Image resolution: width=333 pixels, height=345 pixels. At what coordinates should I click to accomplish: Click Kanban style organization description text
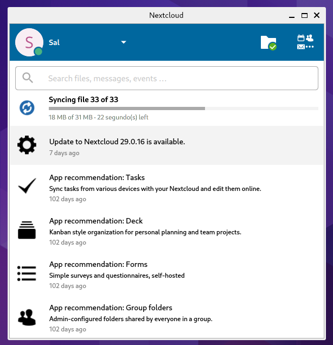point(145,232)
